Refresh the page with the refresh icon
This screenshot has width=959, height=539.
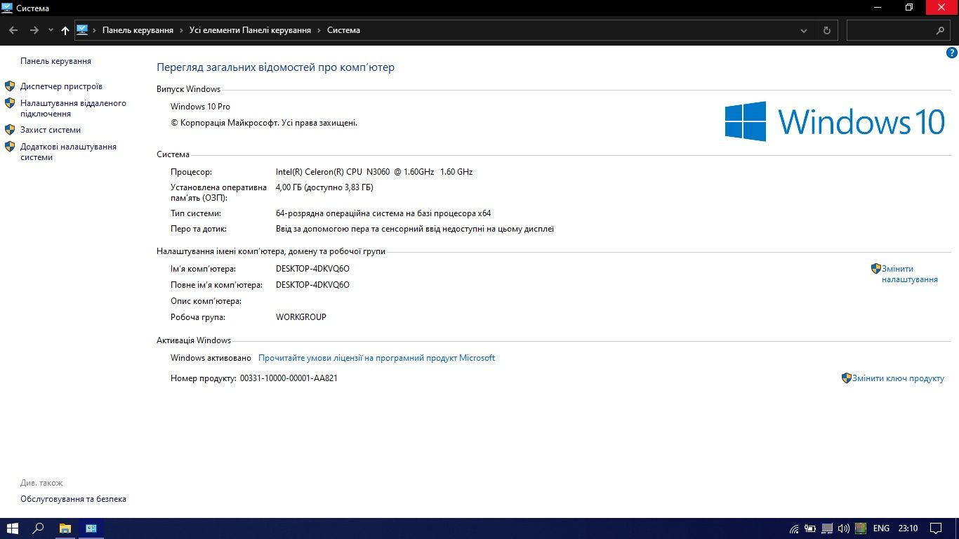pos(826,30)
